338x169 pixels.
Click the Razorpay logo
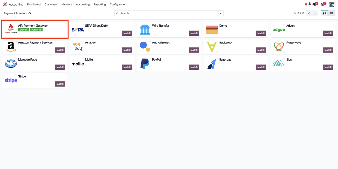coord(212,64)
